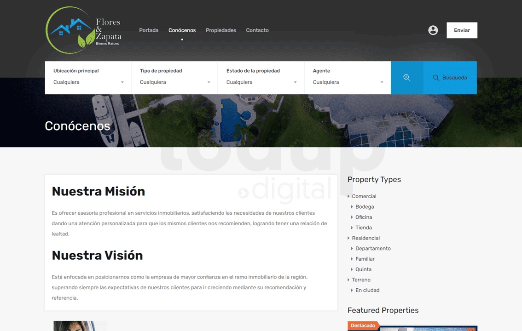
Task: Click the Búsqueda search button
Action: click(x=450, y=78)
